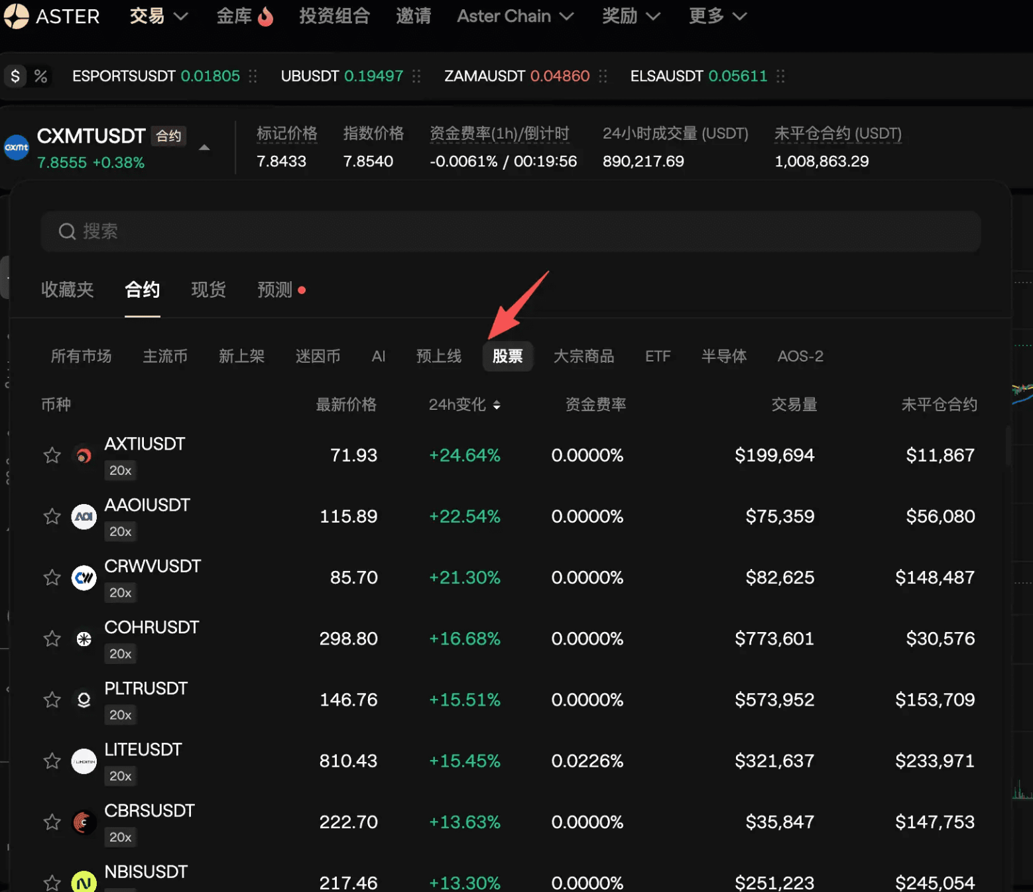Click the ASTER logo icon

17,16
